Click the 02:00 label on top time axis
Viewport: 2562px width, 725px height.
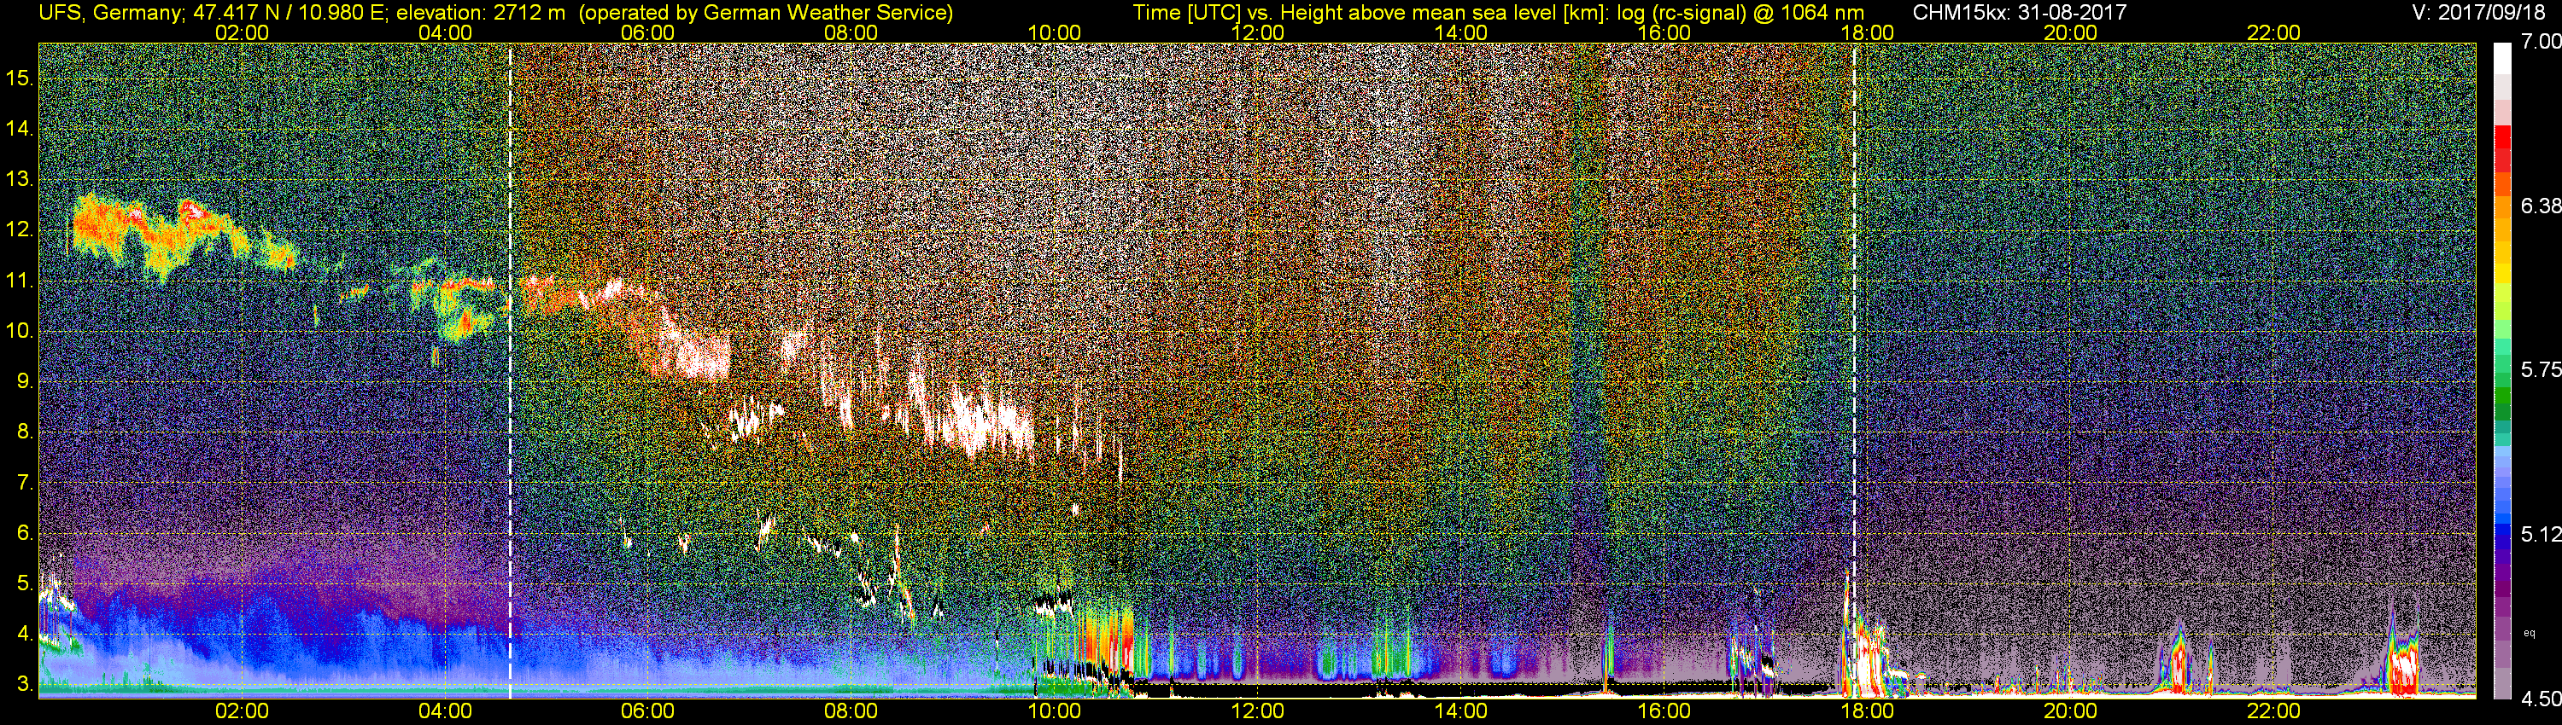pos(242,32)
